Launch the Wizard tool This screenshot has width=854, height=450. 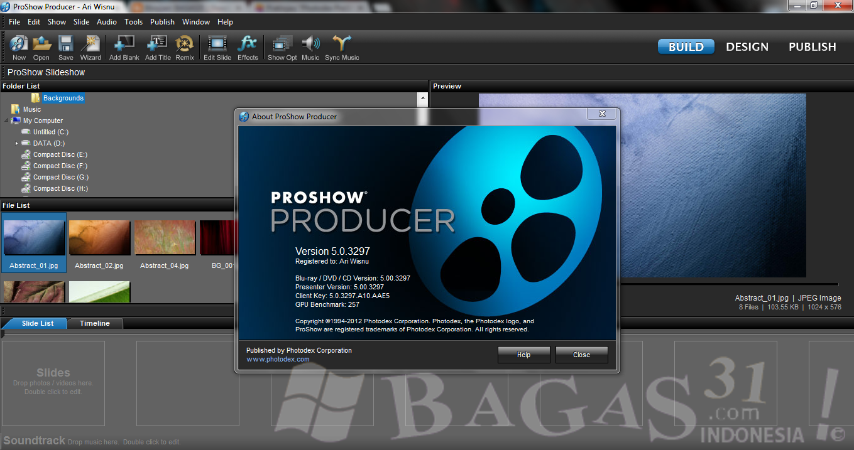click(90, 48)
